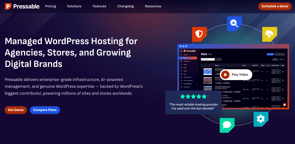Click the Compare Plans button
The width and height of the screenshot is (295, 144).
[x=45, y=110]
